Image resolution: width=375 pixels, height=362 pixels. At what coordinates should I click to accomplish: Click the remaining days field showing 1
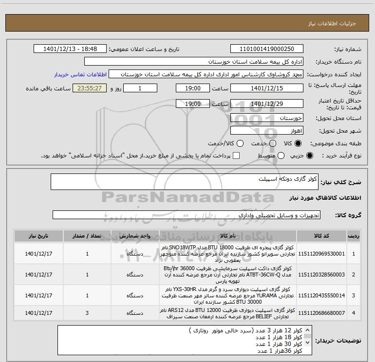tap(140, 88)
